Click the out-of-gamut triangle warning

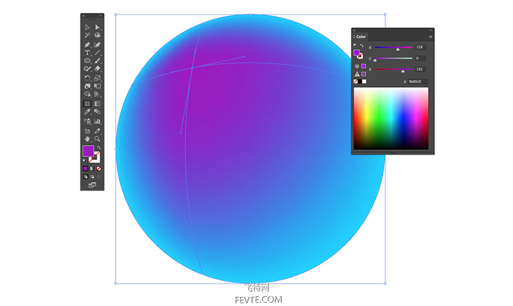[357, 74]
